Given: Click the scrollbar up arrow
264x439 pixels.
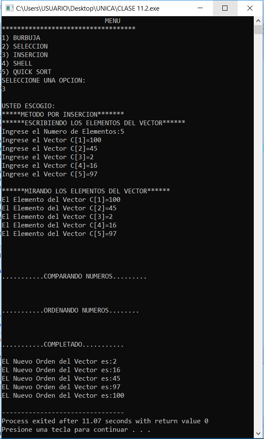Looking at the screenshot, I should [x=258, y=21].
